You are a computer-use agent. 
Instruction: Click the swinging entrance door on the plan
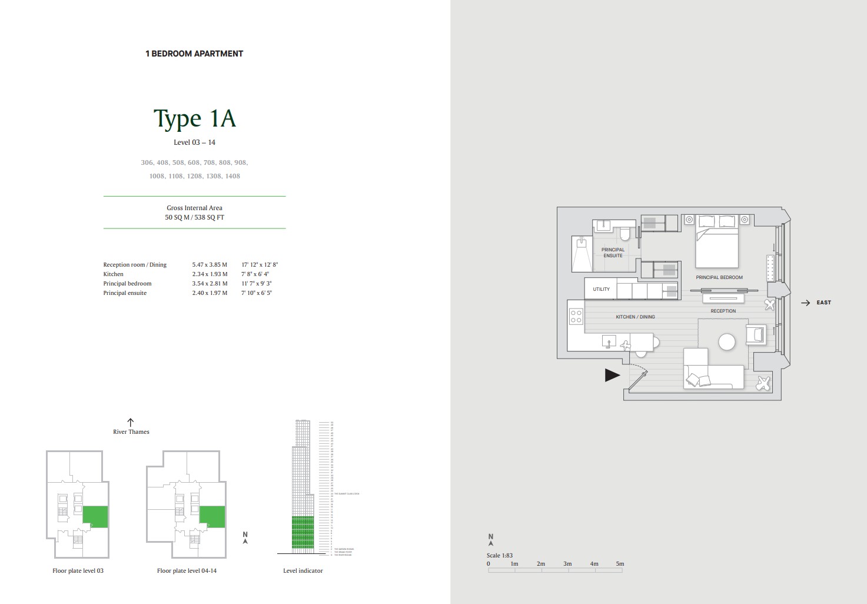[638, 380]
